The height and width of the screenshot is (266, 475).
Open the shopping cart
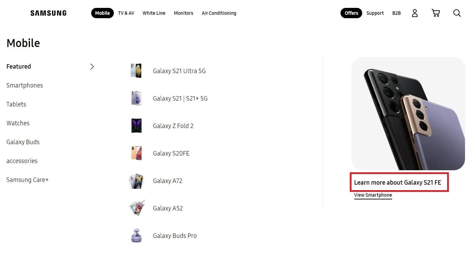point(435,13)
